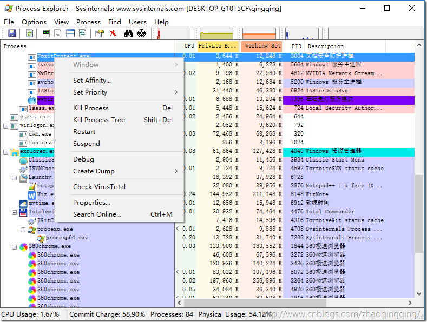Open the Process menu
This screenshot has width=427, height=322.
coord(88,22)
